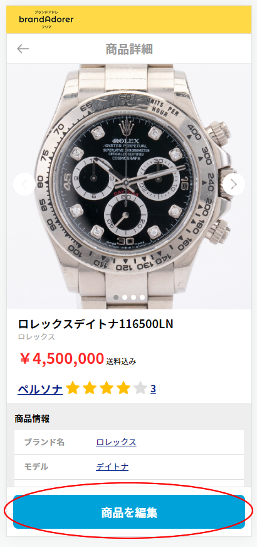The image size is (257, 547).
Task: Select the first carousel dot indicator
Action: [116, 297]
